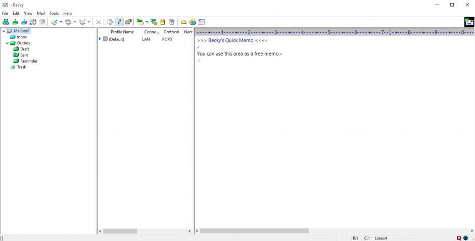Click the icon right of the pencil
The width and height of the screenshot is (475, 241).
[128, 22]
